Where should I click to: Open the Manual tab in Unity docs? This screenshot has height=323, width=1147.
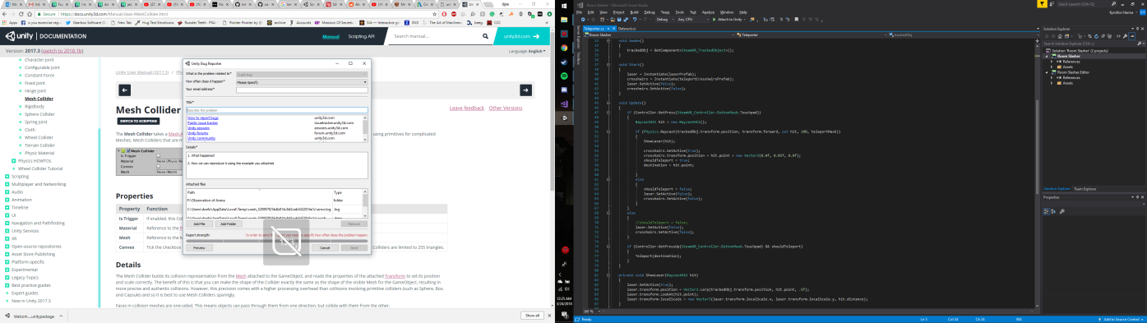pos(331,36)
